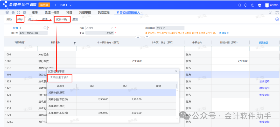Open the 币别 currency dropdown
This screenshot has height=127, width=280.
pyautogui.click(x=112, y=28)
